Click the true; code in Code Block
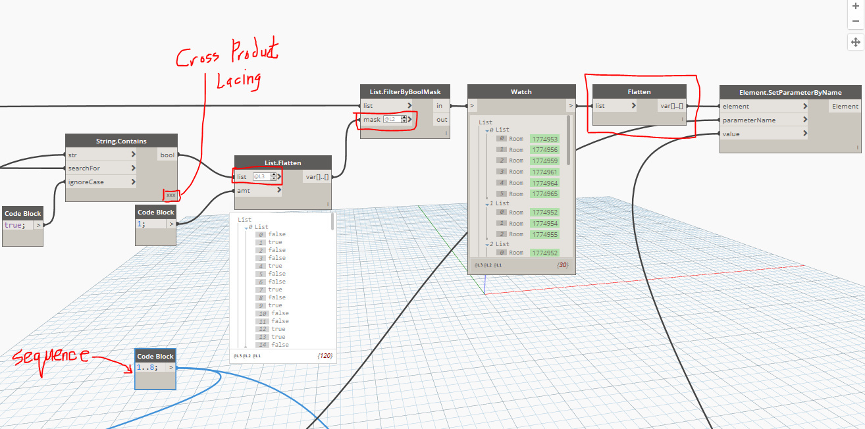 tap(14, 225)
